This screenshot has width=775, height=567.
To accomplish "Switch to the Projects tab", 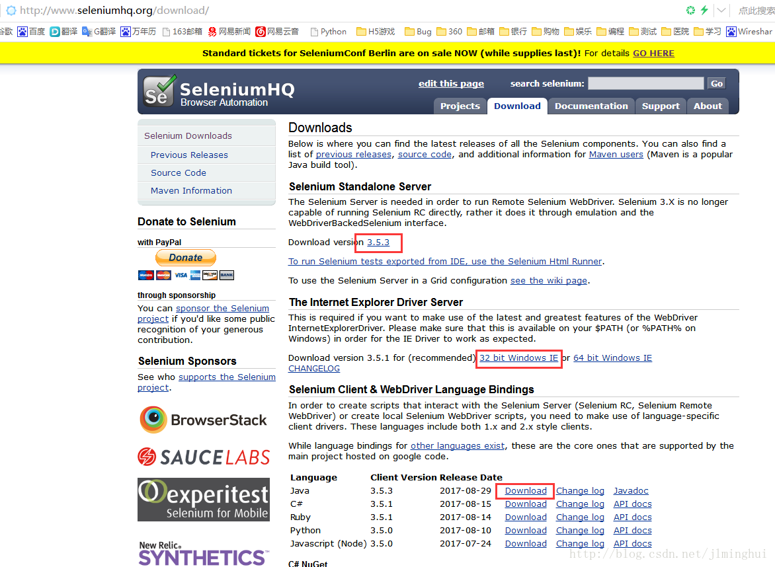I will pos(460,106).
